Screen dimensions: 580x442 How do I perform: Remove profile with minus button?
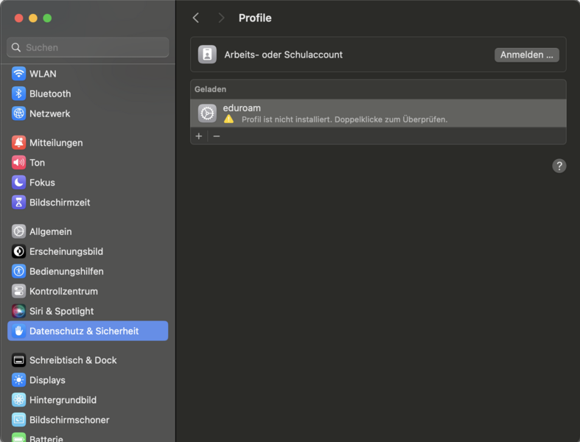[x=217, y=136]
